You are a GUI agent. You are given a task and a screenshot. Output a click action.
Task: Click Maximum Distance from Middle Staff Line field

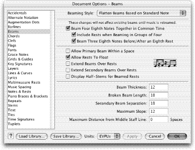[158, 120]
